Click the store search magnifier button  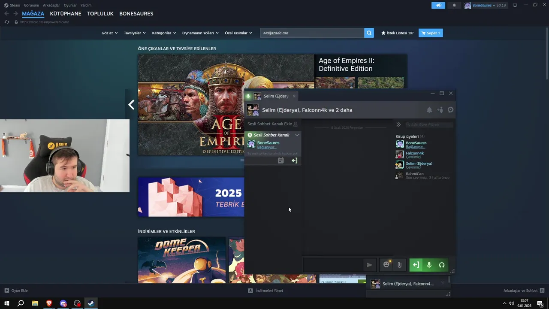[369, 33]
